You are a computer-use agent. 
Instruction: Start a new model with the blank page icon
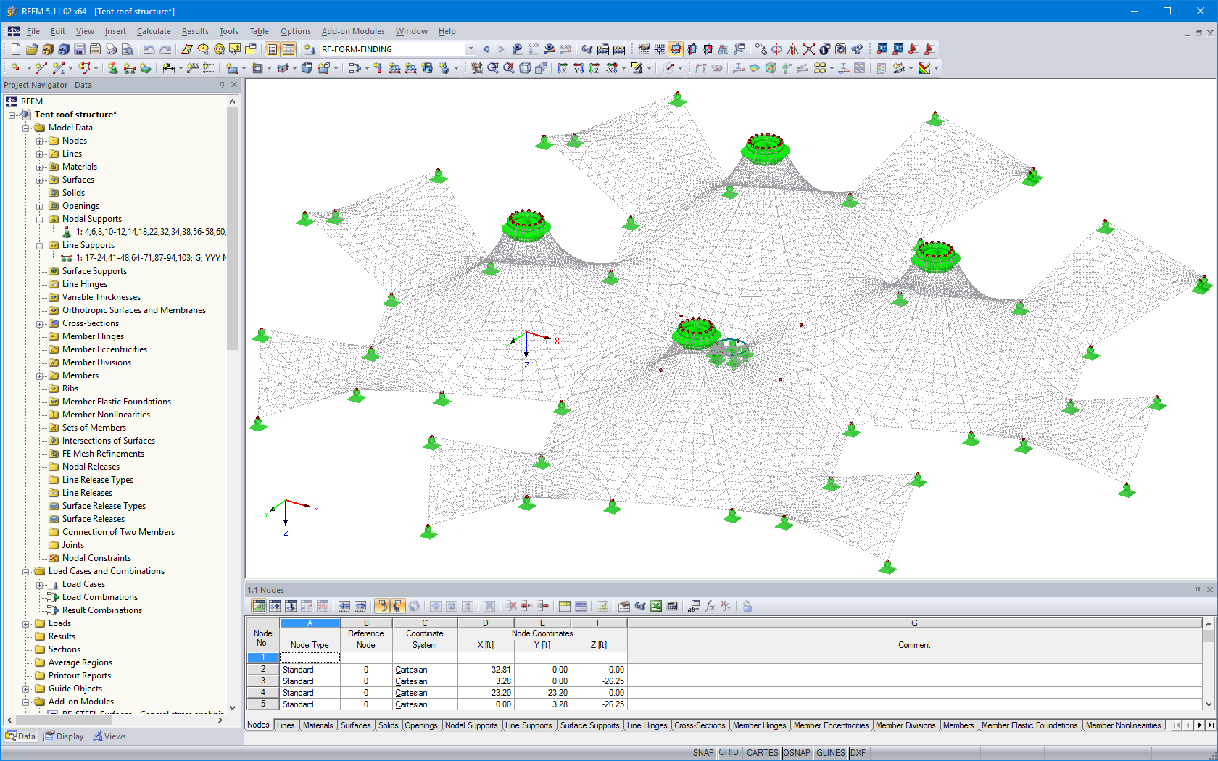pyautogui.click(x=15, y=49)
